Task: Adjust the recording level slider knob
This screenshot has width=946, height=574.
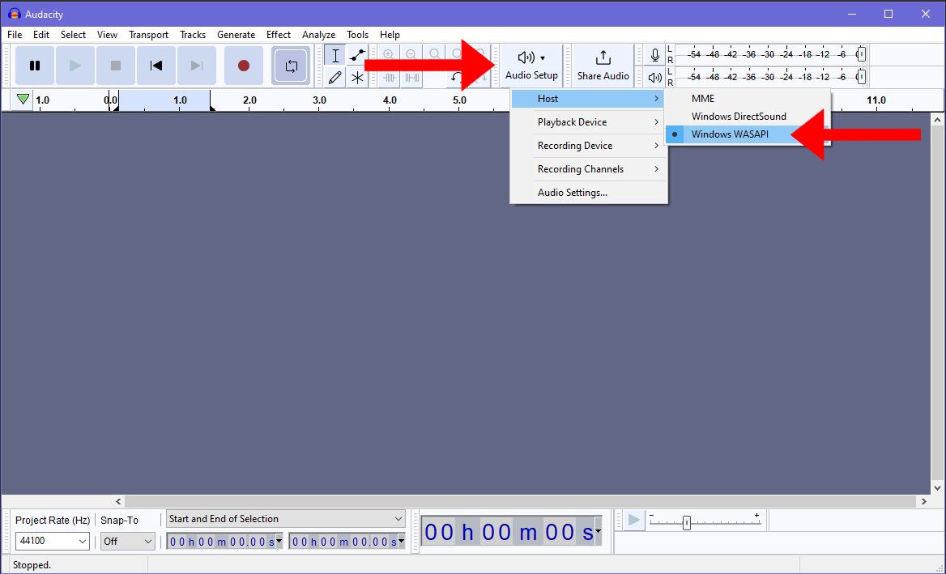Action: tap(861, 54)
